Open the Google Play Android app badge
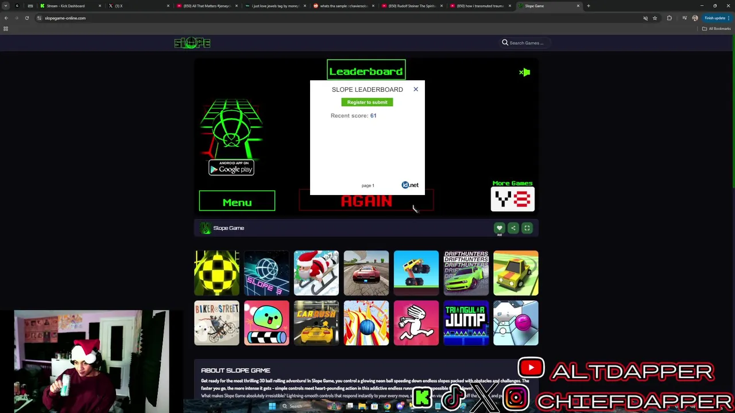 click(231, 167)
